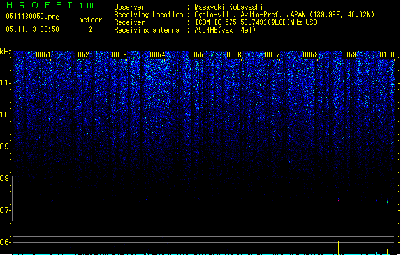Click the 0058 time marker
Image resolution: width=401 pixels, height=255 pixels.
(310, 55)
